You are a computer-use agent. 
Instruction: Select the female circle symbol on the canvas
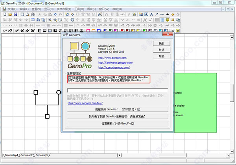click(59, 92)
